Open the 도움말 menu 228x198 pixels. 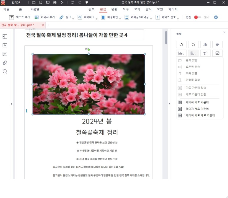(35, 9)
